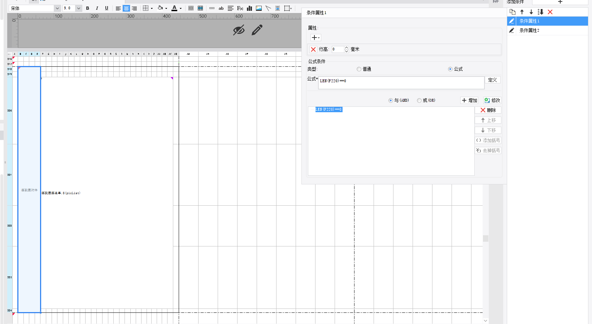Select the LEN(F220)==0 condition entry

(x=329, y=109)
